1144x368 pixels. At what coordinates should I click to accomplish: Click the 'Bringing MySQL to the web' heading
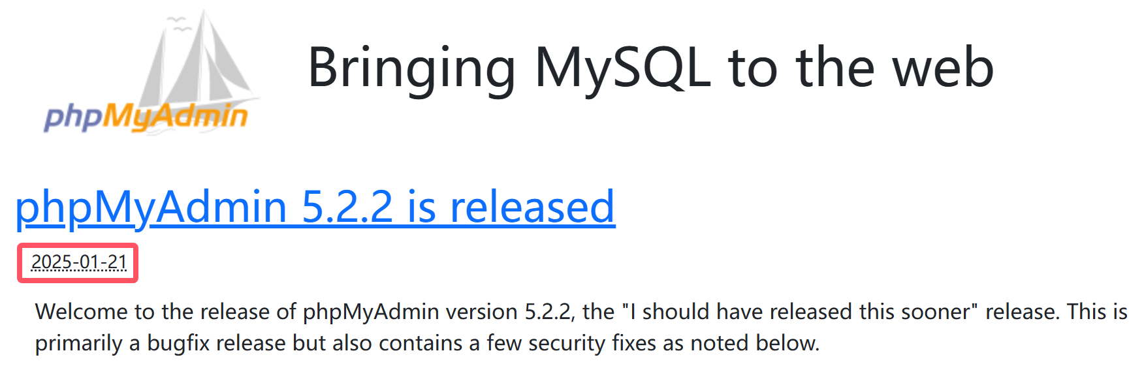(650, 68)
